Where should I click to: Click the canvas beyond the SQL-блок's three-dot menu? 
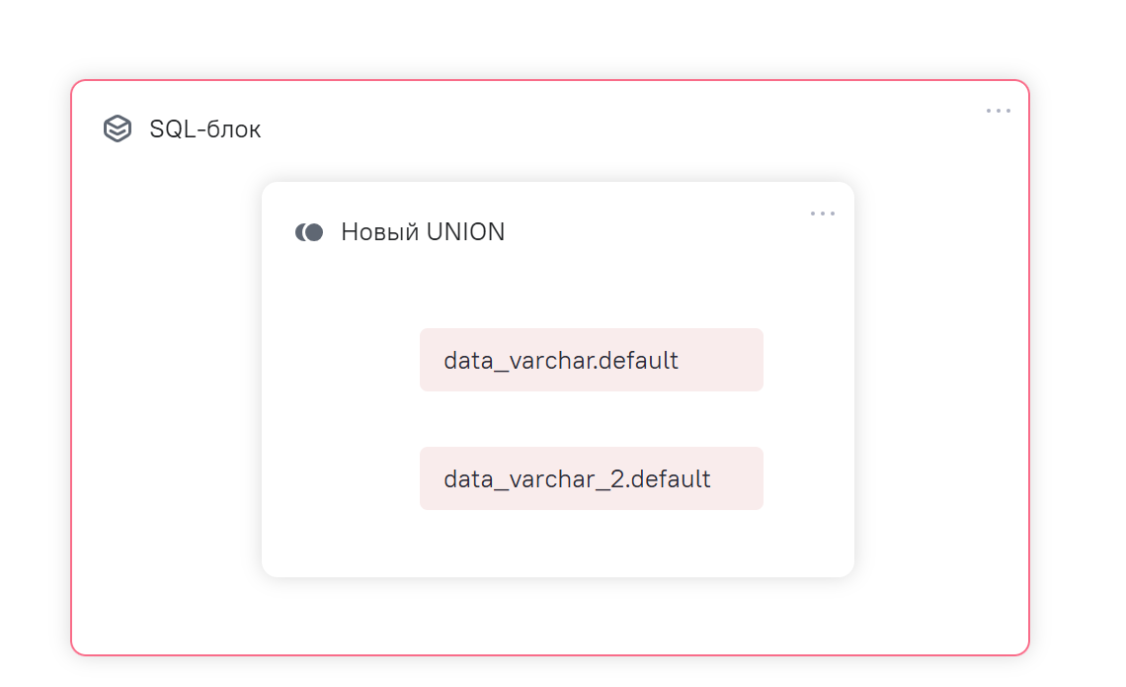click(x=1077, y=111)
